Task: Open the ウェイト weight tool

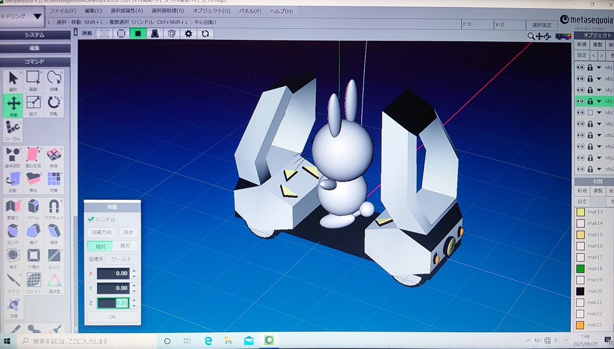Action: point(34,283)
